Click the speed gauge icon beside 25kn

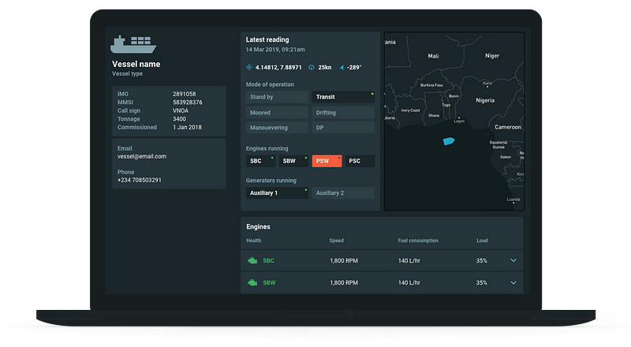coord(312,67)
